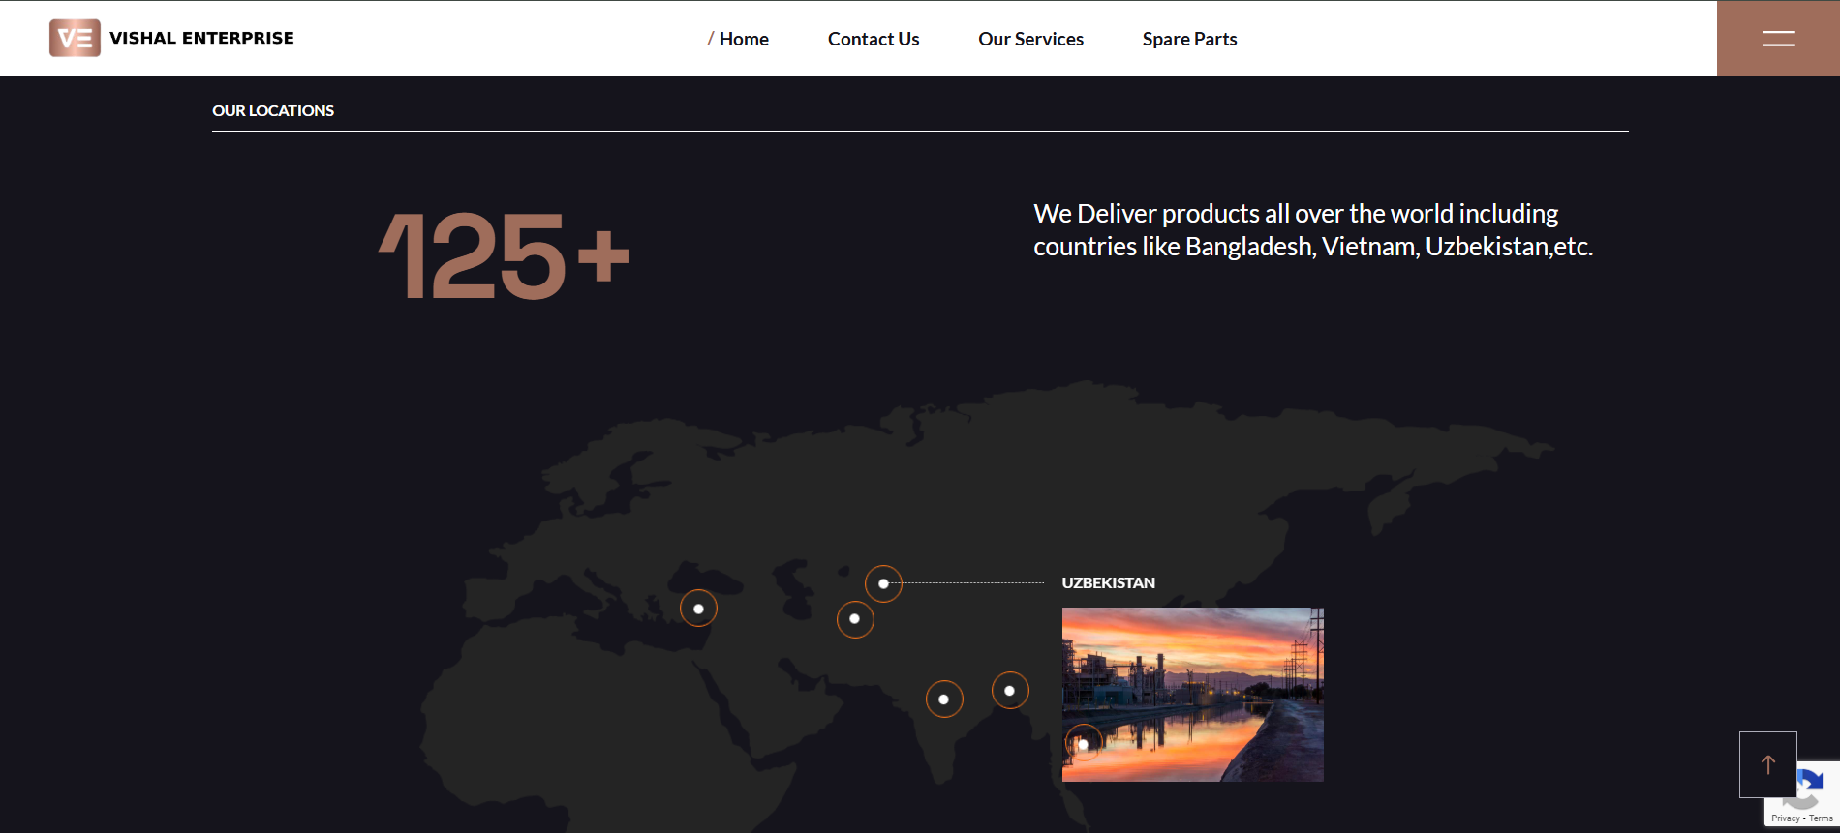Image resolution: width=1840 pixels, height=833 pixels.
Task: Select the map marker over India
Action: point(944,699)
